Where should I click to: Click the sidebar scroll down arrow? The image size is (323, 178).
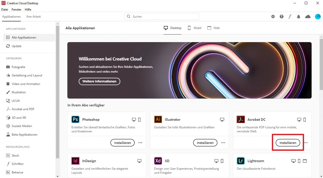tap(57, 176)
